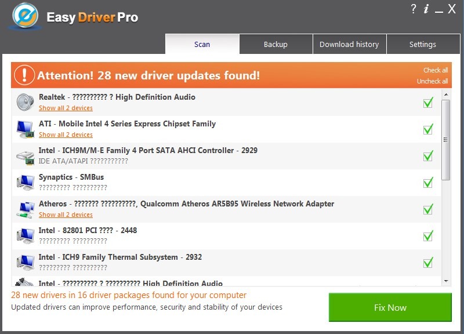Uncheck the Realtek High Definition Audio driver

(428, 103)
